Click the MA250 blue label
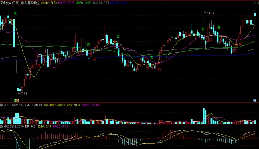 (x=119, y=3)
